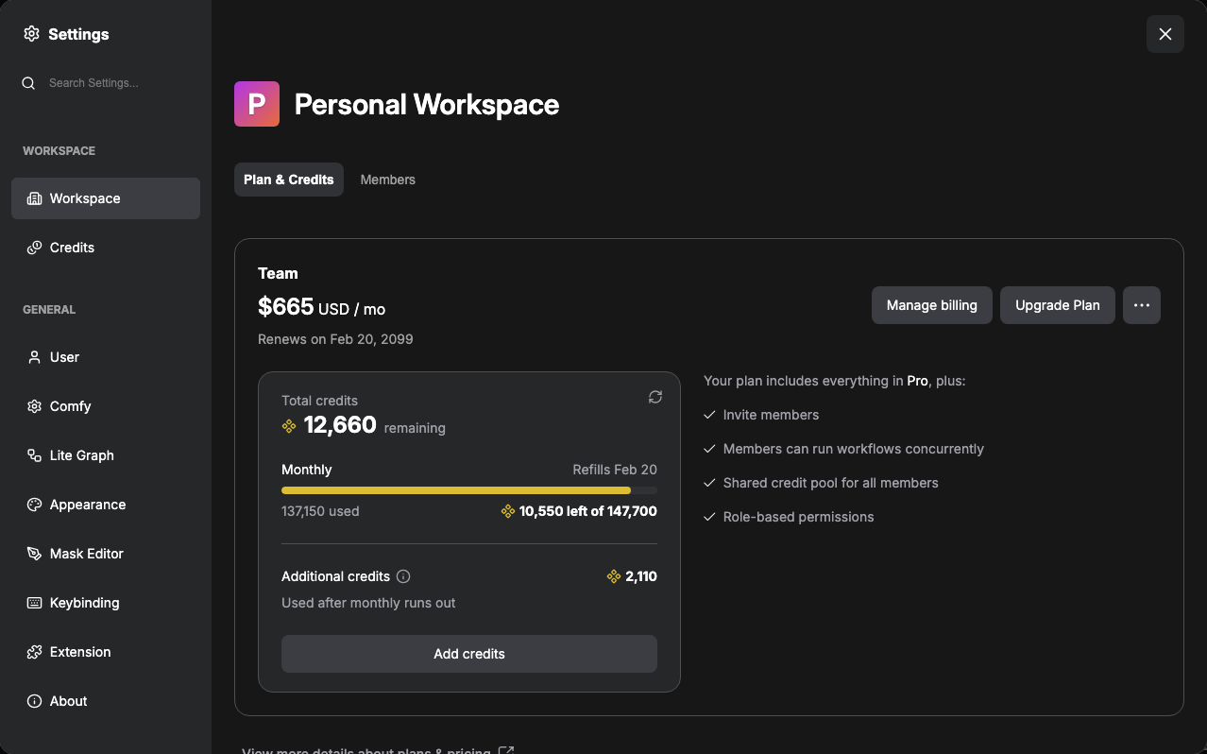The image size is (1207, 754).
Task: Open the three-dot more options menu
Action: [1142, 305]
